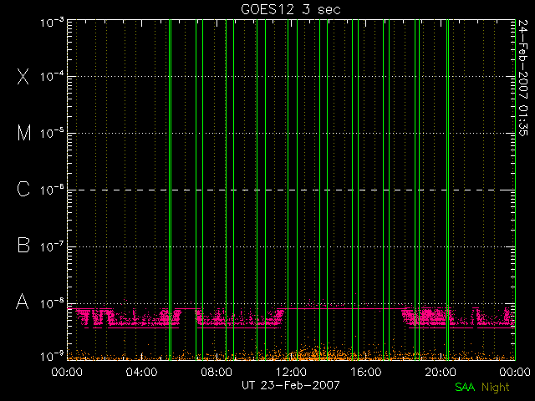The height and width of the screenshot is (401, 535).
Task: Select the X flare class label
Action: (23, 76)
